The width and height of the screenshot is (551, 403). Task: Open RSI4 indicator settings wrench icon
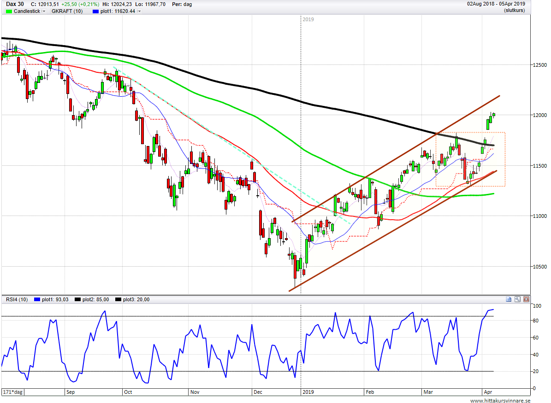click(517, 299)
